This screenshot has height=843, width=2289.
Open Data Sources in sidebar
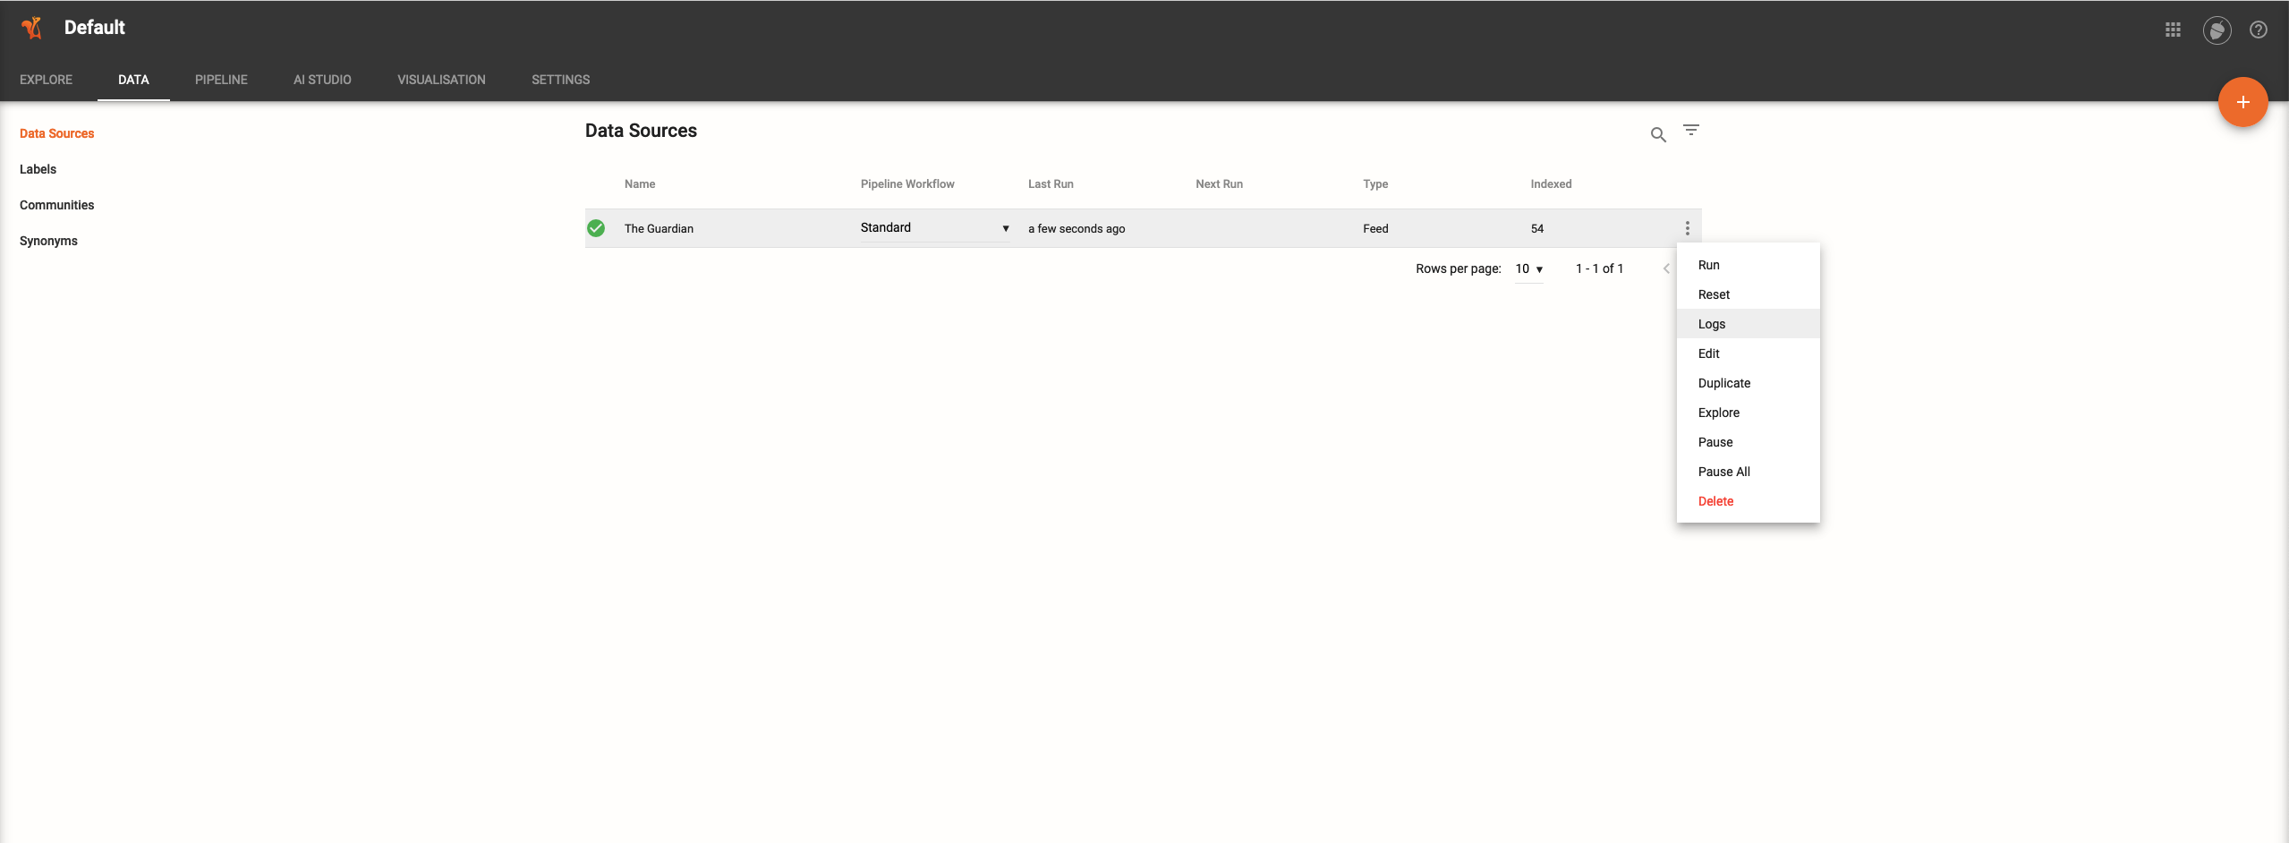56,133
